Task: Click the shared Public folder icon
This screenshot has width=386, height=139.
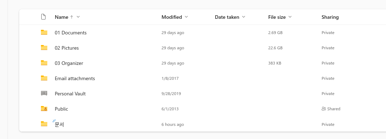Action: 44,109
